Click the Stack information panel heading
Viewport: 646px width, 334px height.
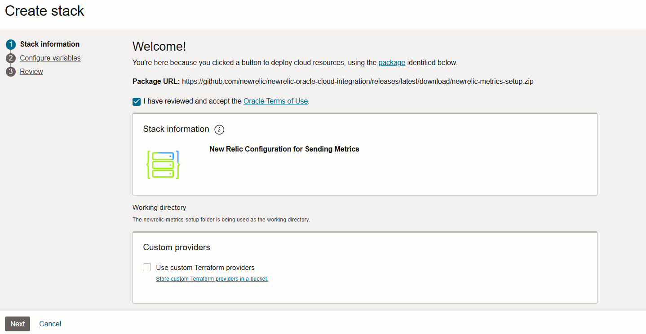(x=176, y=129)
